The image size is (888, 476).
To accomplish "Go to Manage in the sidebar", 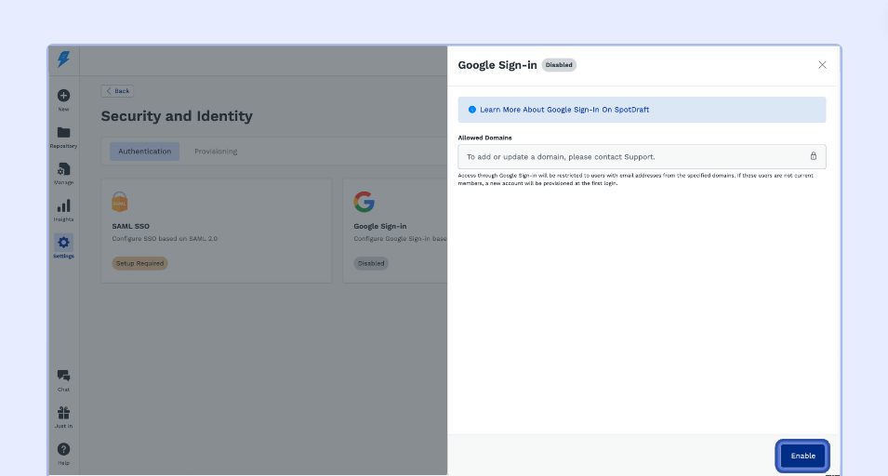I will 63,170.
